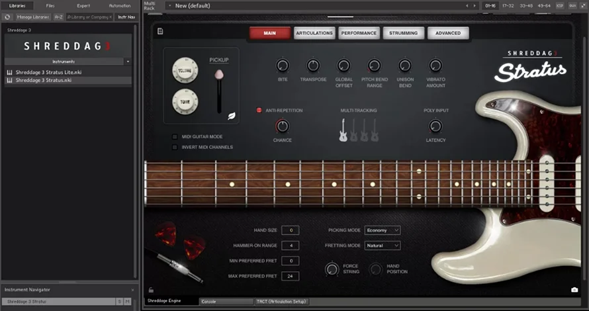589x311 pixels.
Task: Click the Force String knob
Action: pos(332,269)
